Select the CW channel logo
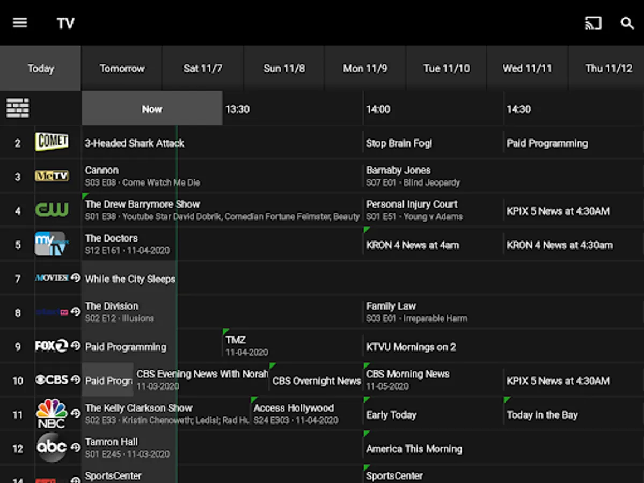Viewport: 644px width, 483px height. click(x=52, y=210)
